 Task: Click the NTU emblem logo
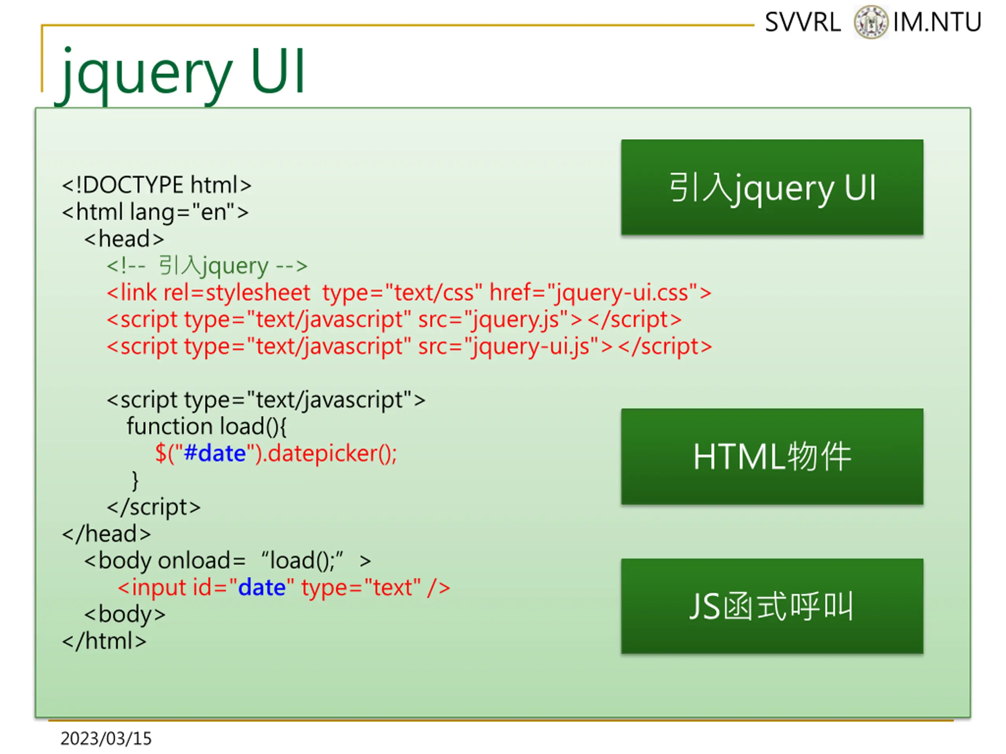click(x=870, y=22)
